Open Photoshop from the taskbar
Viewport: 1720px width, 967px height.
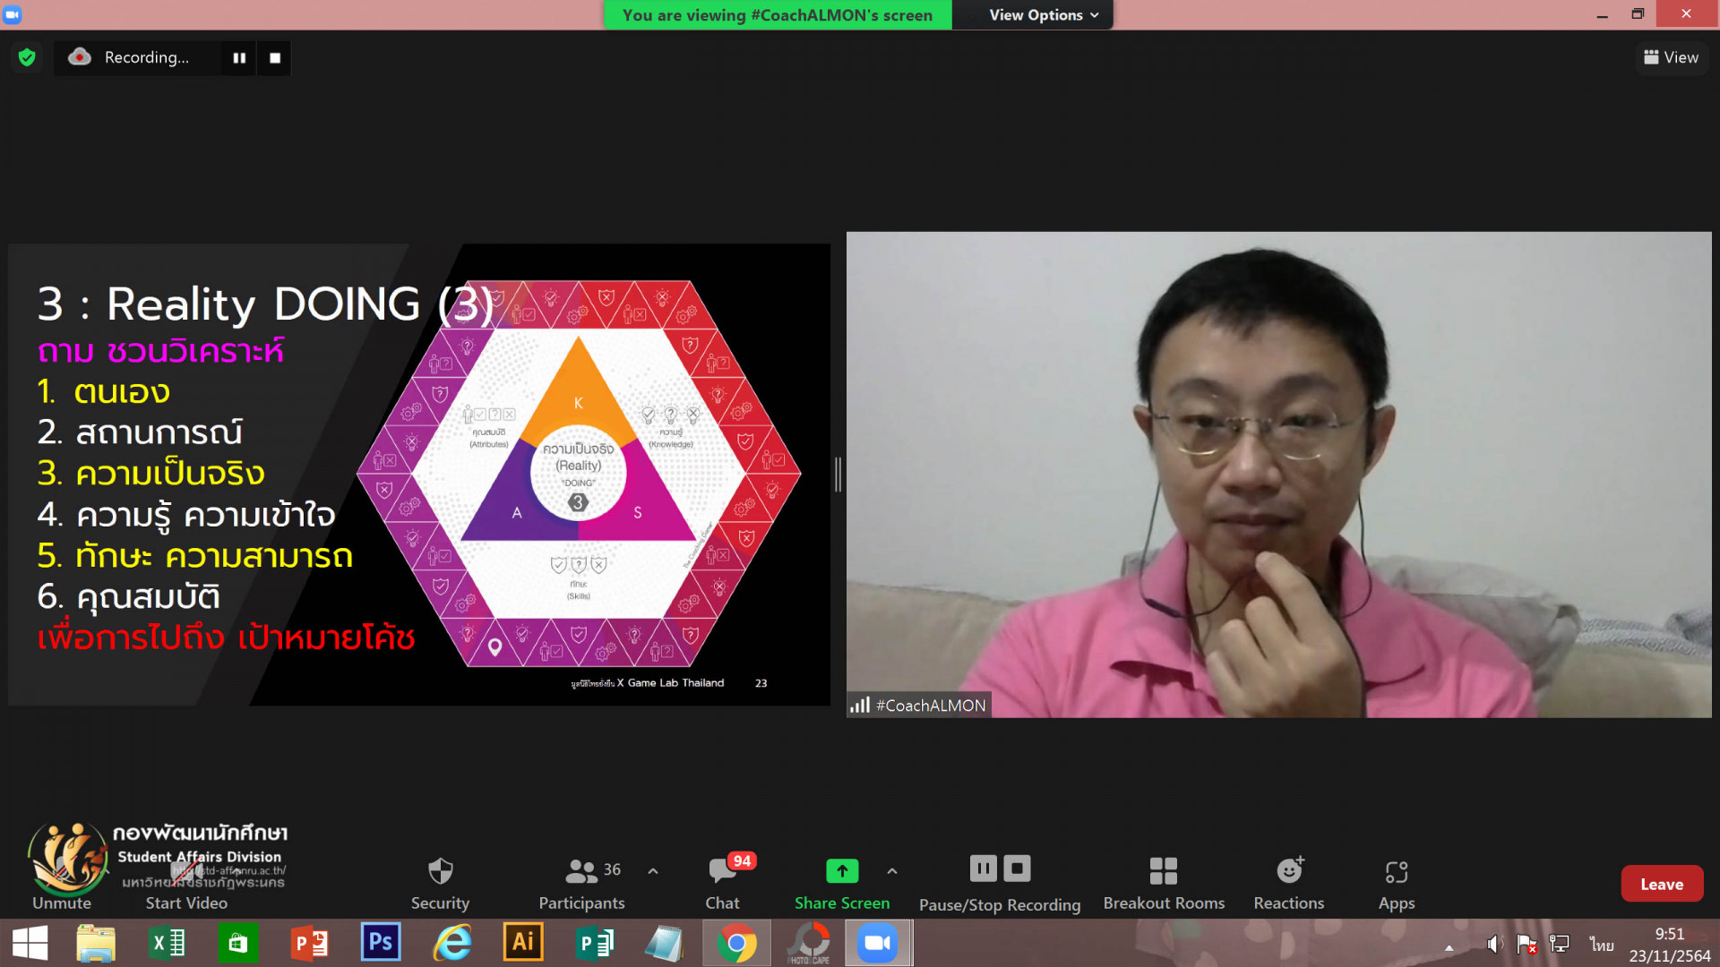click(x=381, y=943)
